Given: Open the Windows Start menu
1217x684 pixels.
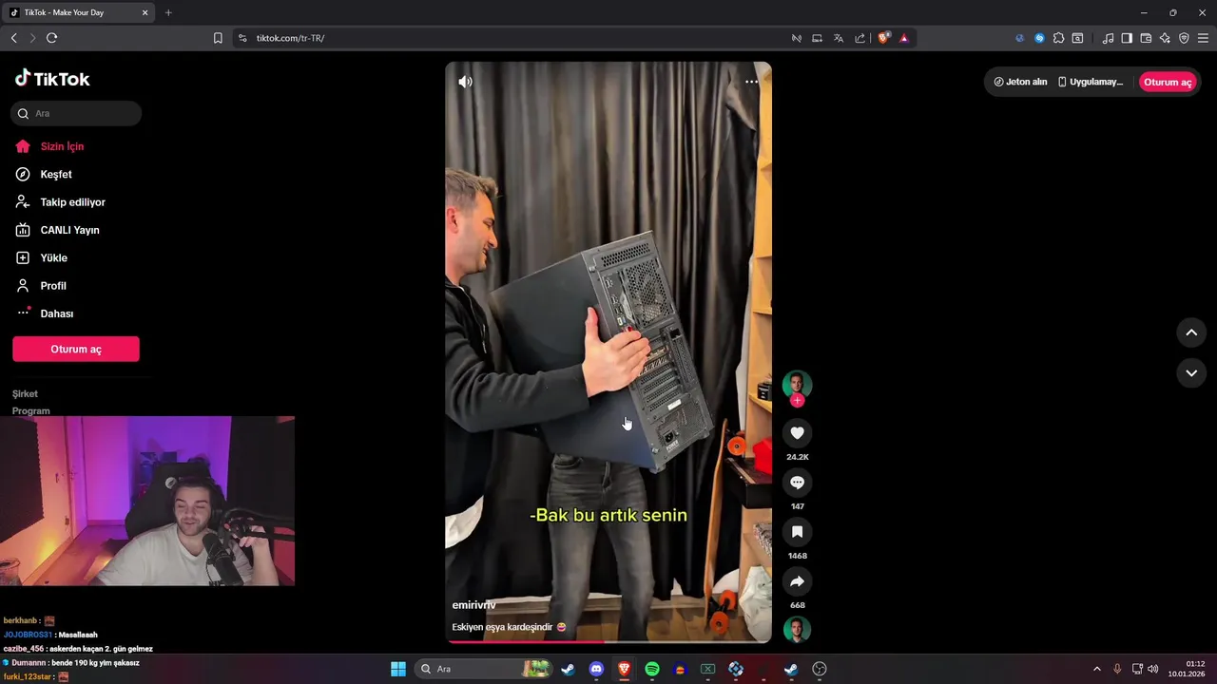Looking at the screenshot, I should 398,669.
